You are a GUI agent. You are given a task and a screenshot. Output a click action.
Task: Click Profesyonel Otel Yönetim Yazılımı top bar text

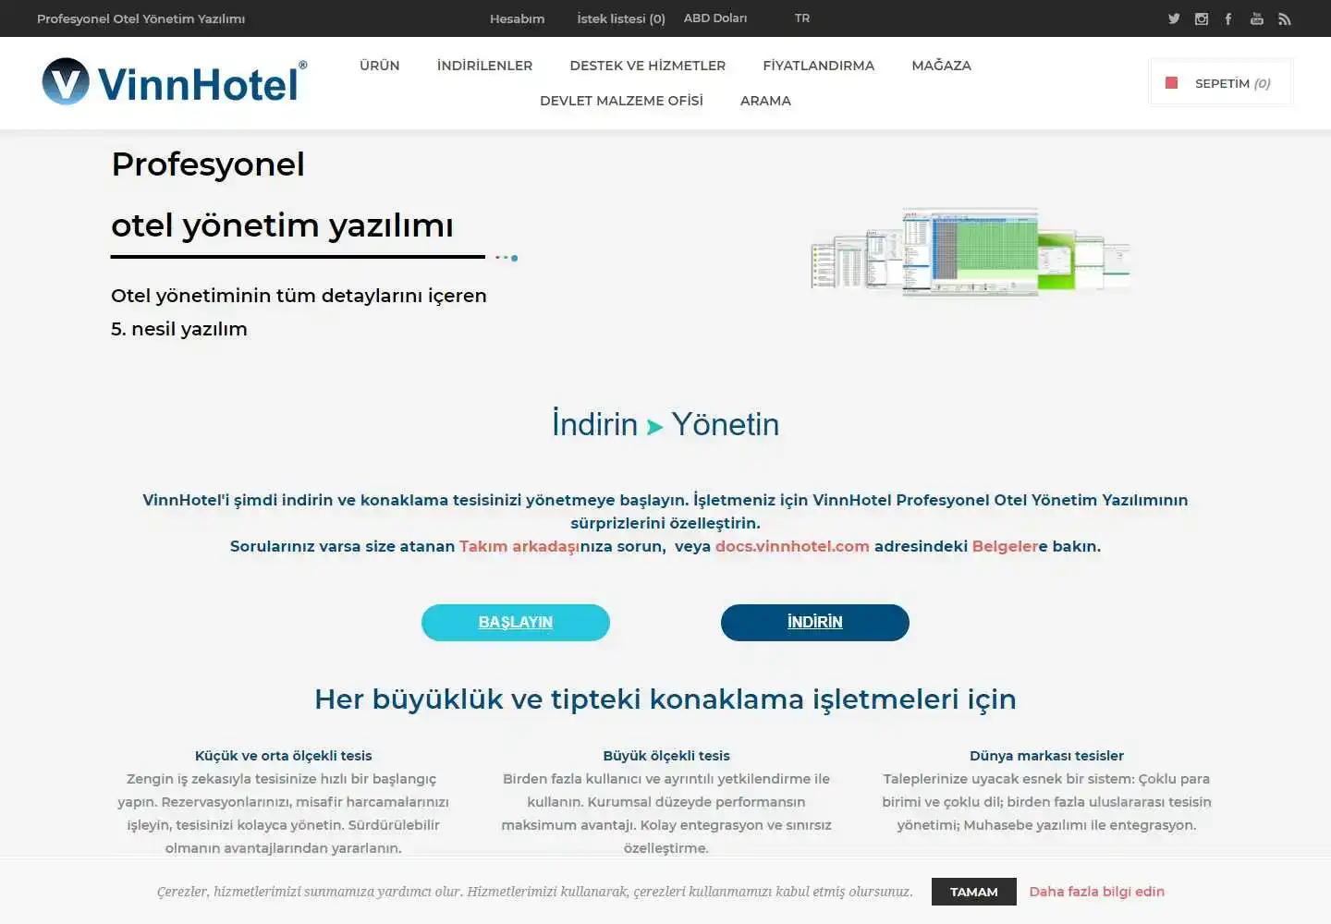pos(141,18)
